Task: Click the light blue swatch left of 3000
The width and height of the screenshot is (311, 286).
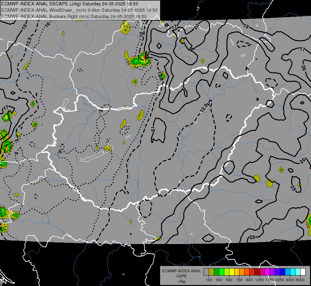Action: point(287,272)
